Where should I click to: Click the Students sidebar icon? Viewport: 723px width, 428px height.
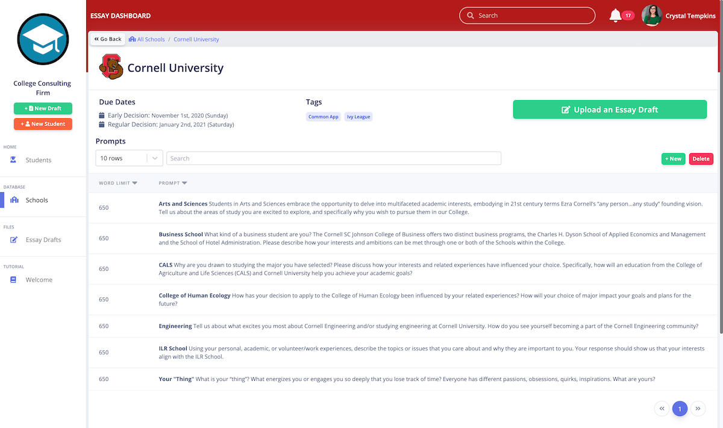pos(13,160)
